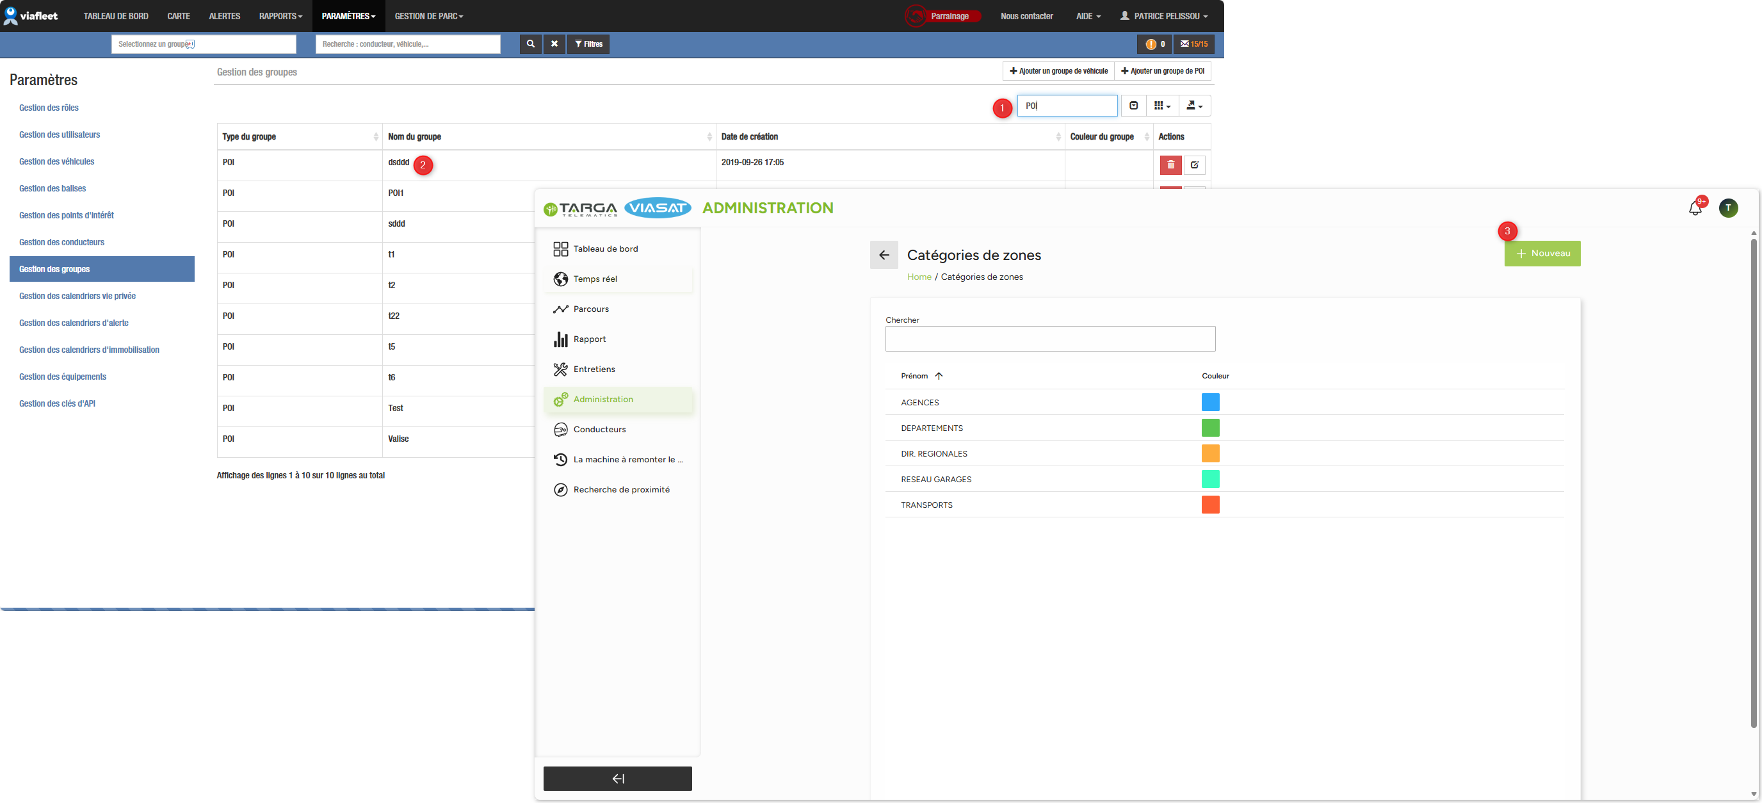Viewport: 1762px width, 803px height.
Task: Open the export data dropdown
Action: (x=1194, y=105)
